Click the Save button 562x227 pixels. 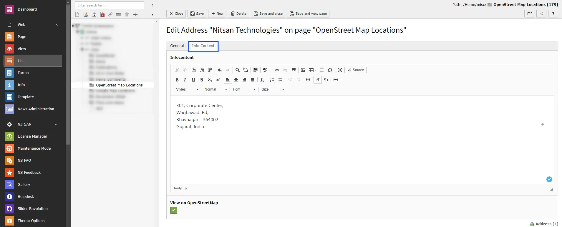coord(197,14)
